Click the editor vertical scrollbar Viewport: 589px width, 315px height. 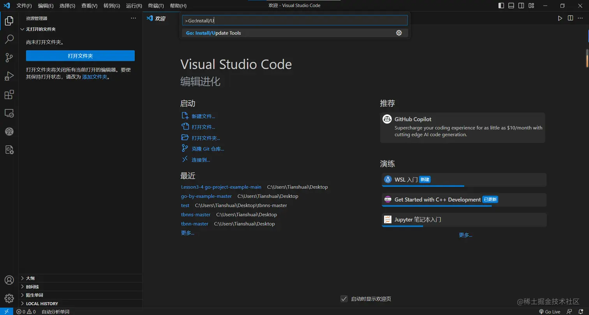[587, 58]
